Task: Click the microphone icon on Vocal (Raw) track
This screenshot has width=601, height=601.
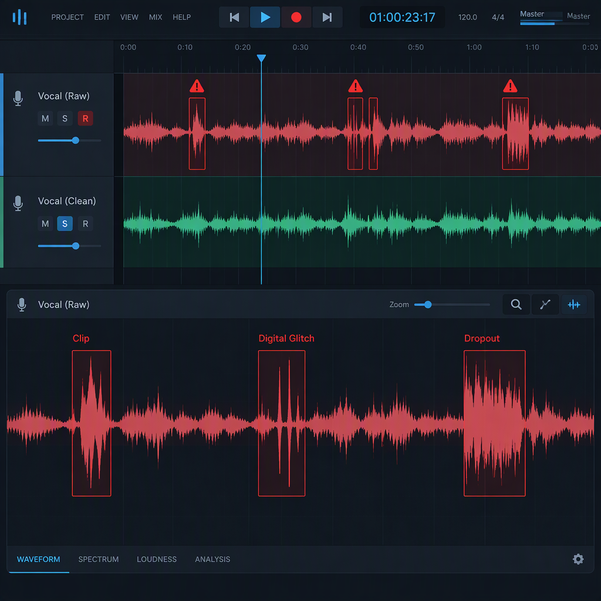Action: pos(18,98)
